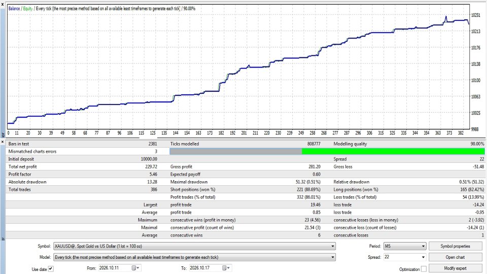Select Long positions value 165 (82.42%)

tap(472, 189)
